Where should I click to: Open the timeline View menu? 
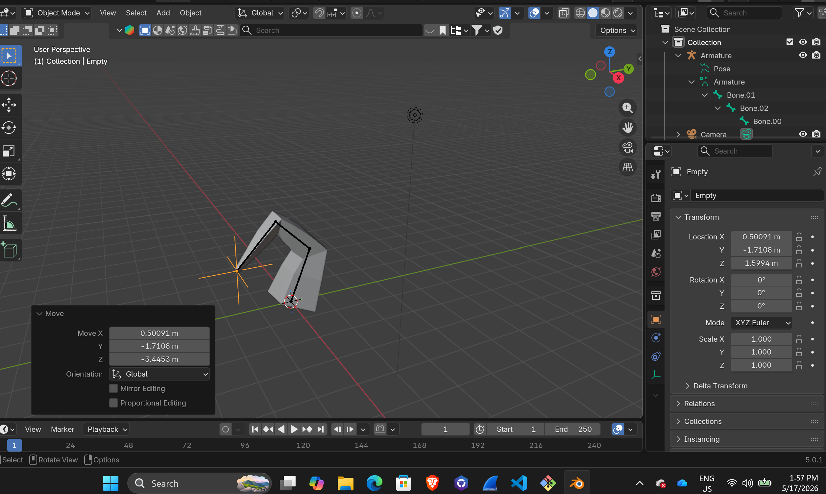[33, 429]
